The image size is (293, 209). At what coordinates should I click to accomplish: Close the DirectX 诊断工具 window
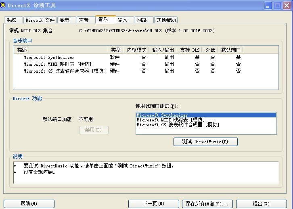[287, 5]
